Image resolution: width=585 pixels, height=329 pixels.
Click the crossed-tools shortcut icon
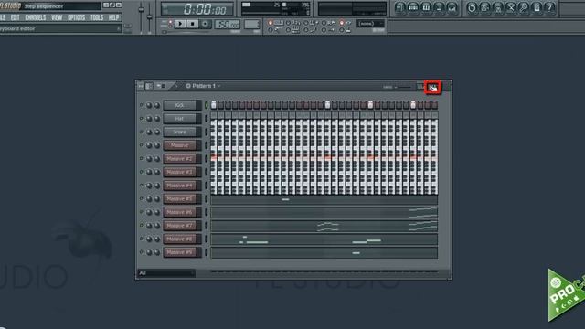coord(511,7)
